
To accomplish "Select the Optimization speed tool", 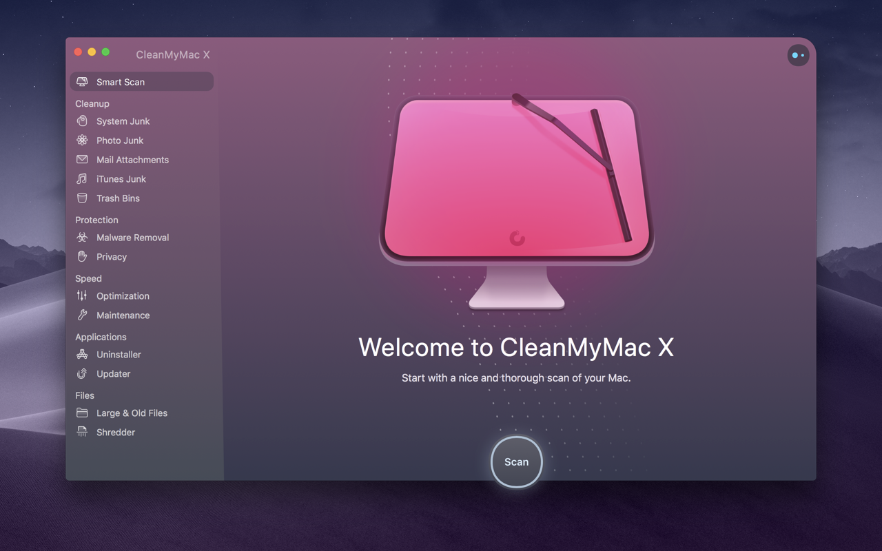I will click(83, 296).
